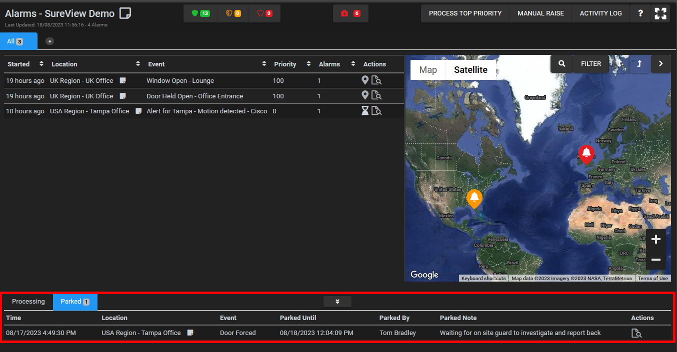Click the map up-arrow button

tap(639, 64)
